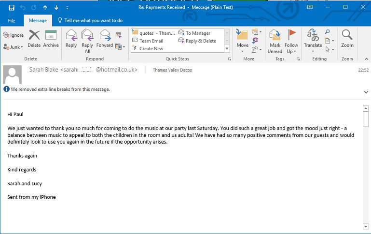Archive this email message
This screenshot has width=371, height=234.
click(x=51, y=39)
